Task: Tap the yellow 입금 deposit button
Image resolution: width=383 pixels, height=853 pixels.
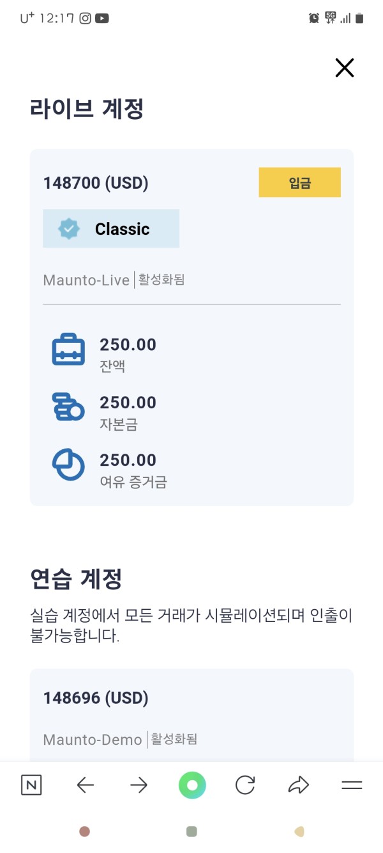Action: point(299,182)
